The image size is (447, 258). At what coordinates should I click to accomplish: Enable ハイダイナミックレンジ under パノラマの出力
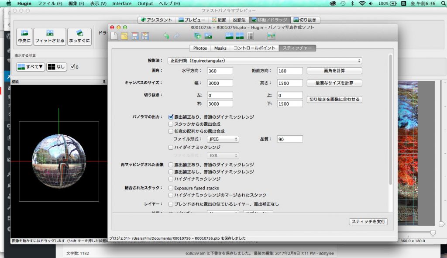tap(171, 147)
